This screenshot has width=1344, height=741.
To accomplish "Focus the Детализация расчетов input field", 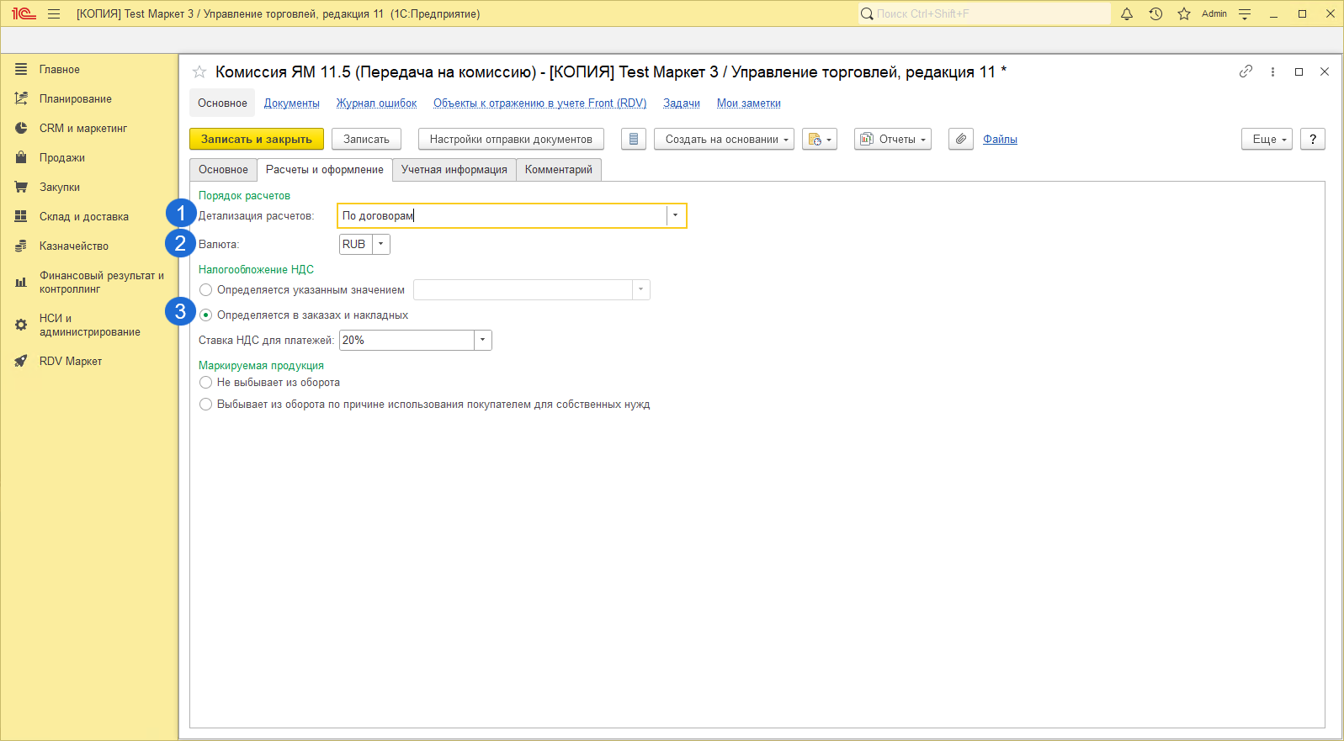I will point(502,216).
